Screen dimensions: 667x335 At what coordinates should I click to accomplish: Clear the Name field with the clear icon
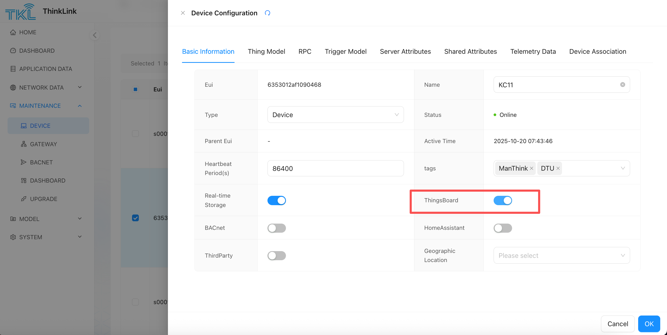(x=623, y=85)
